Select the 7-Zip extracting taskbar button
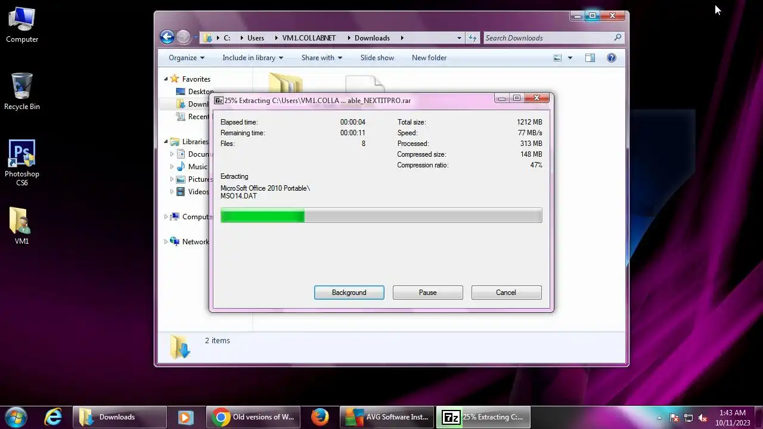 [483, 417]
